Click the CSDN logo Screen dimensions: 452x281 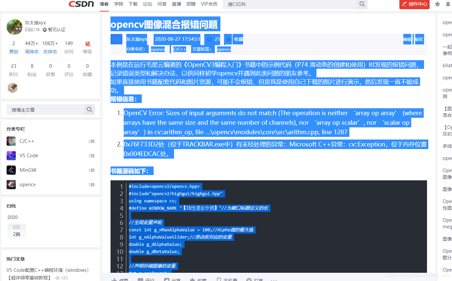(81, 4)
